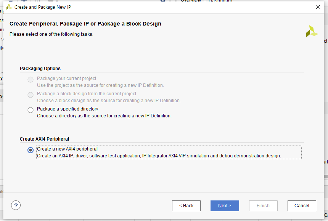Image resolution: width=328 pixels, height=221 pixels.
Task: Click the Create a new AXI4 peripheral label
Action: (68, 149)
